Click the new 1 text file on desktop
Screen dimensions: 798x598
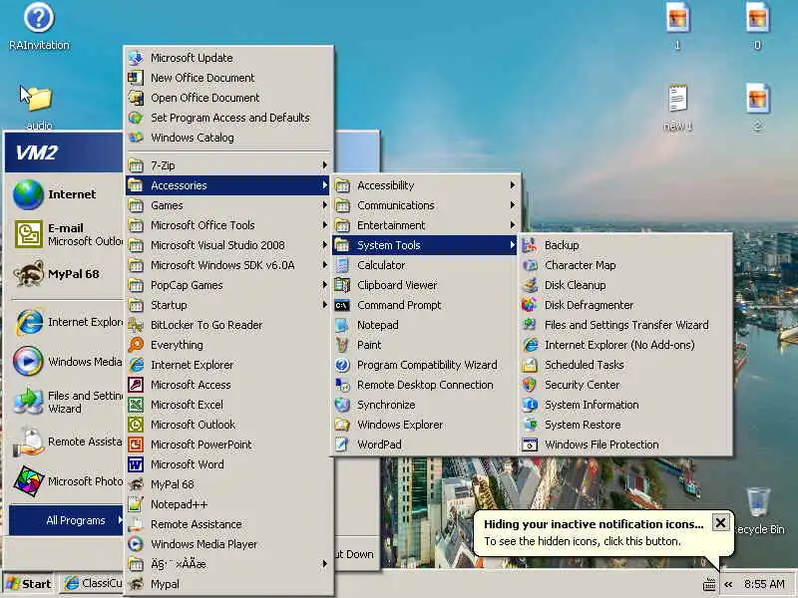[x=677, y=99]
